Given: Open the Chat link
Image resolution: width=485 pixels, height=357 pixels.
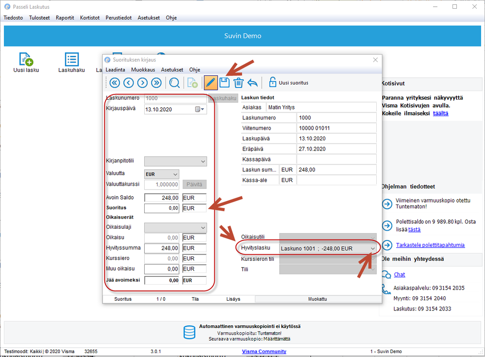Looking at the screenshot, I should coord(400,274).
